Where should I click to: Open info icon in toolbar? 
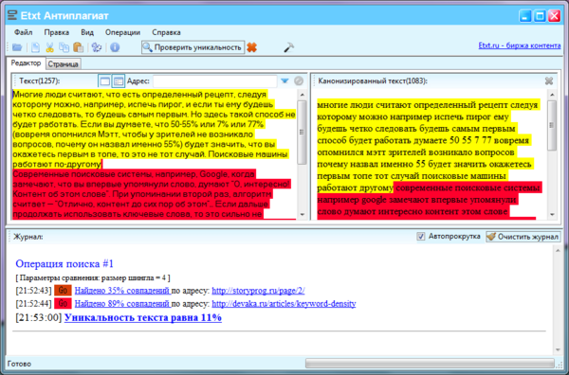click(x=115, y=47)
